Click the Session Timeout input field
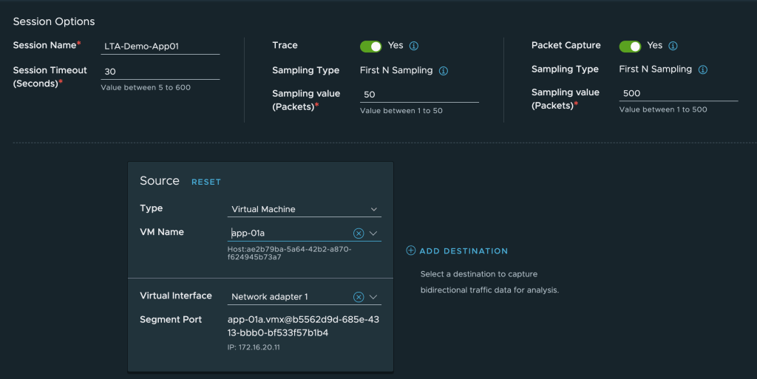Viewport: 757px width, 379px height. point(160,72)
